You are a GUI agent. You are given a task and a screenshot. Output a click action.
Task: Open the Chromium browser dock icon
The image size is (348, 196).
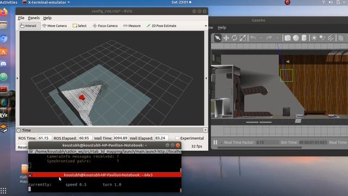[4, 39]
